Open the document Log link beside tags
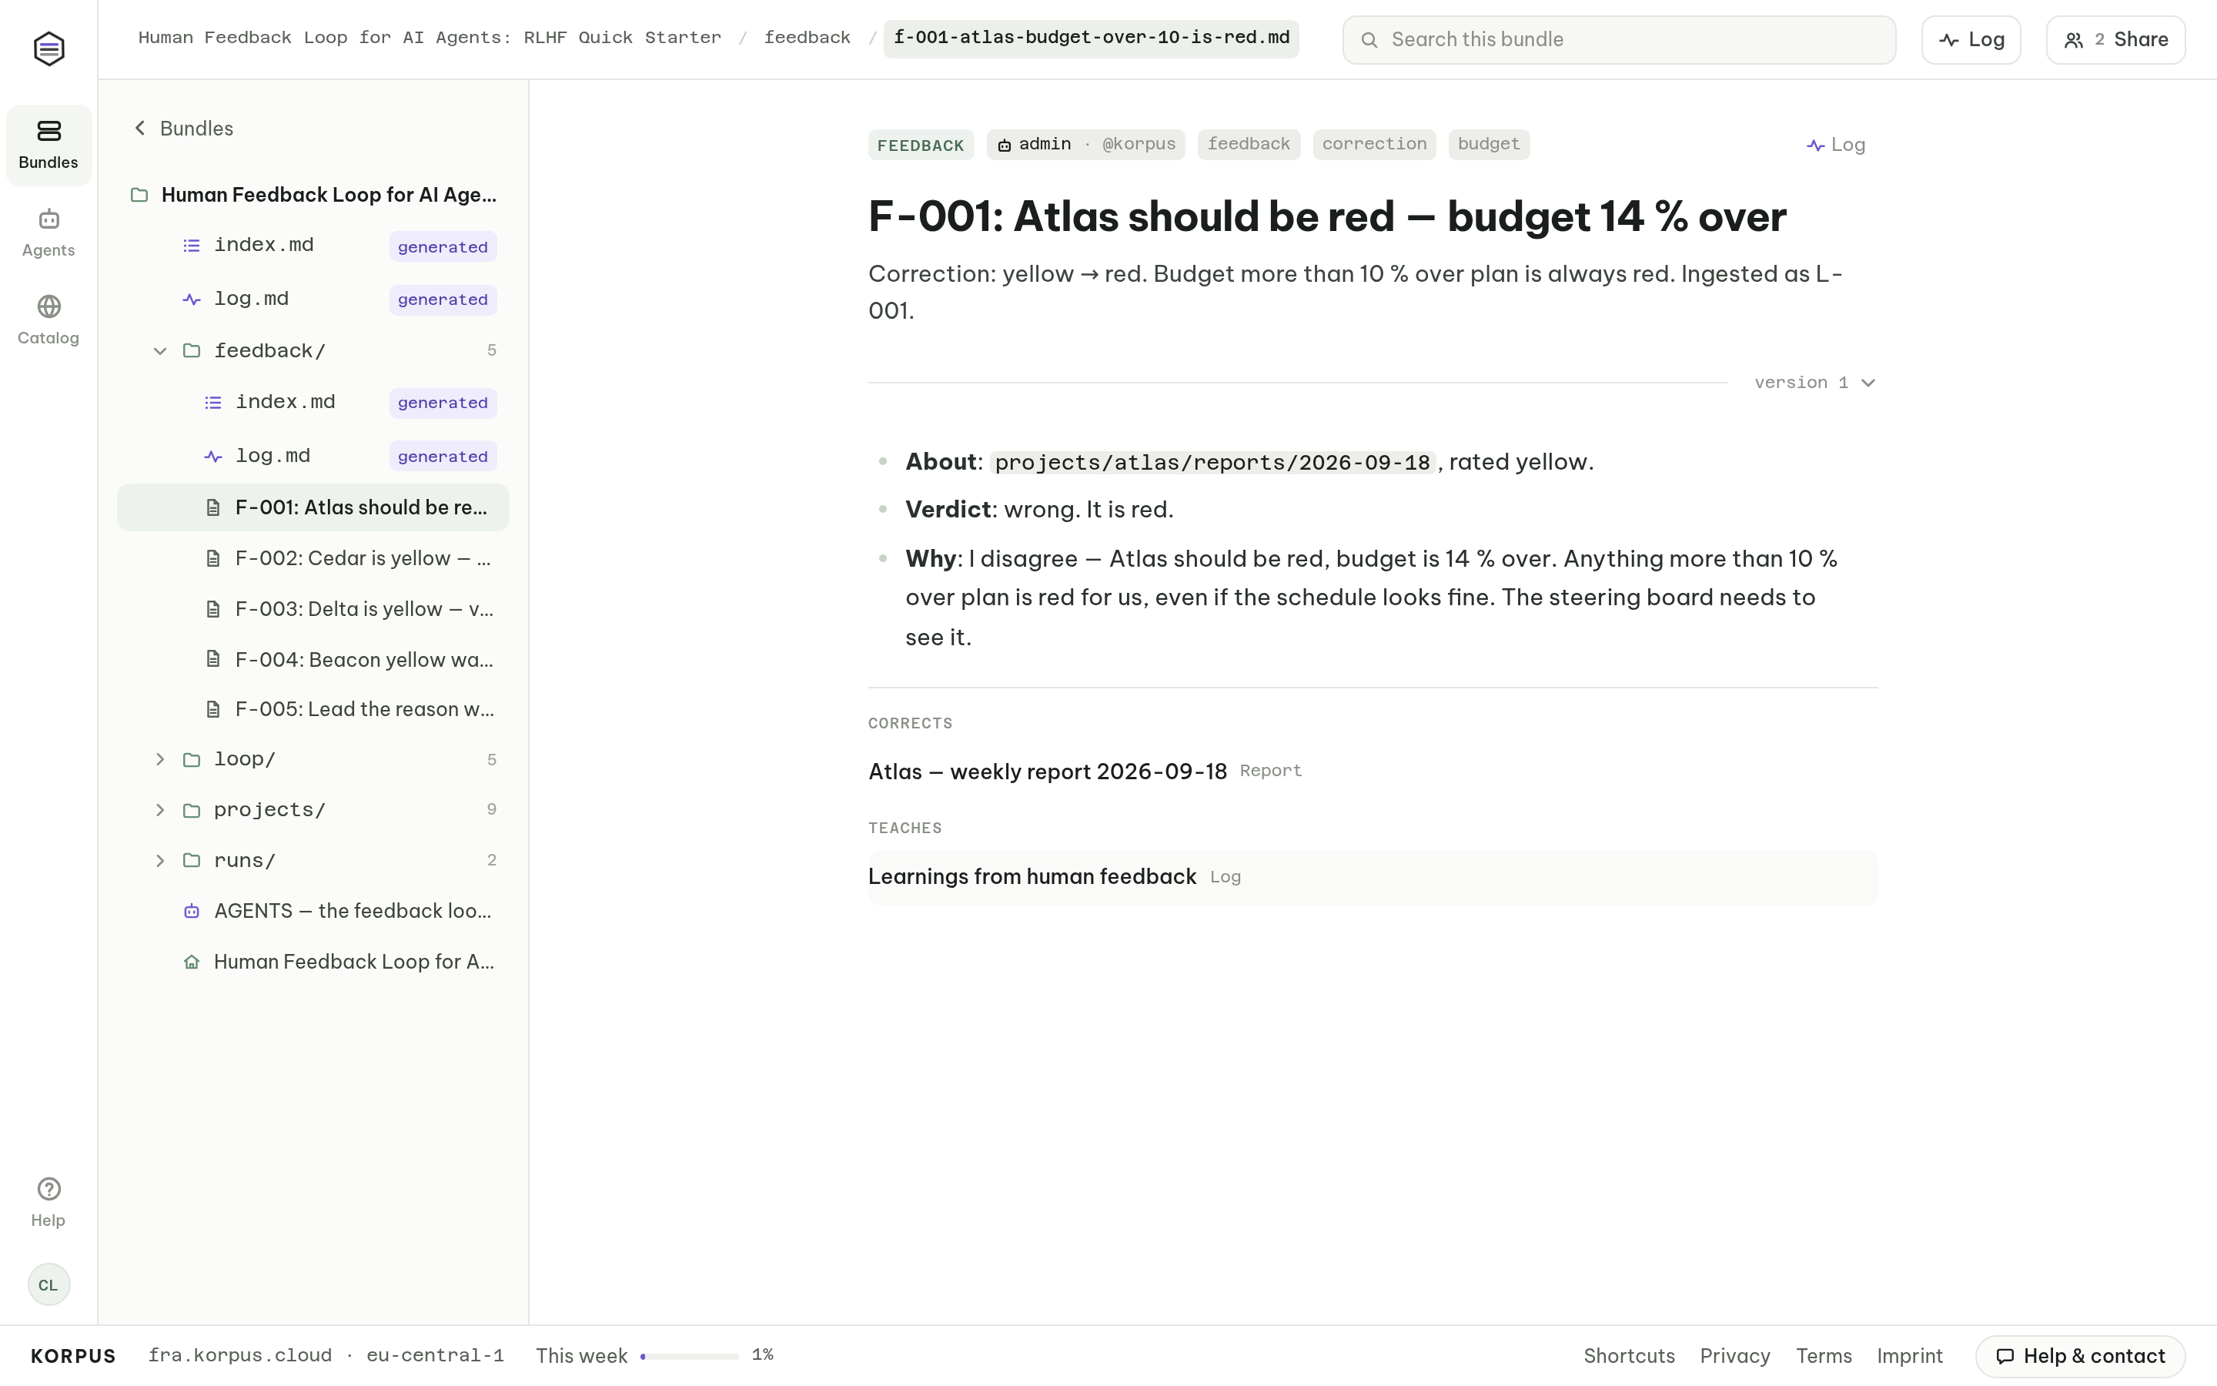This screenshot has height=1386, width=2217. pyautogui.click(x=1836, y=145)
